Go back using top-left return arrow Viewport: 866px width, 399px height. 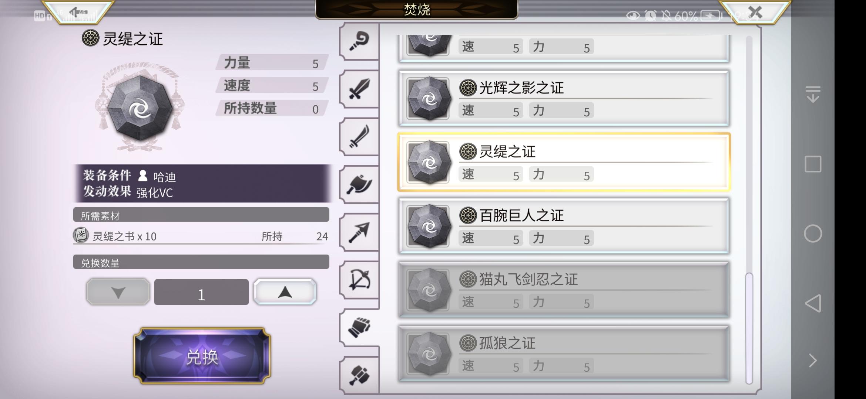click(78, 12)
